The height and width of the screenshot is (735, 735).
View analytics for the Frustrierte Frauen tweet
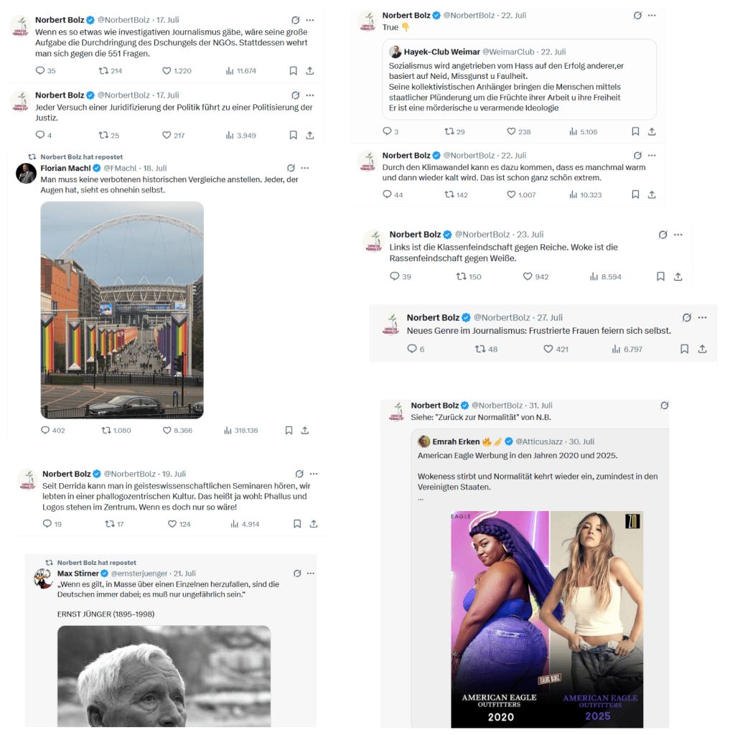coord(627,350)
